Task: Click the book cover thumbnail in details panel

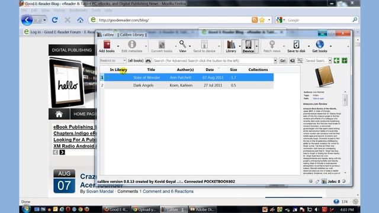Action: pyautogui.click(x=325, y=77)
